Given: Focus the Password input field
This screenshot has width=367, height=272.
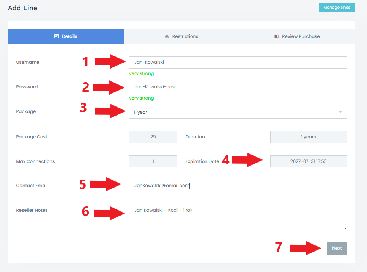Looking at the screenshot, I should pyautogui.click(x=238, y=87).
